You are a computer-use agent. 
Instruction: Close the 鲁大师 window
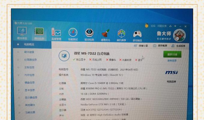tap(185, 26)
